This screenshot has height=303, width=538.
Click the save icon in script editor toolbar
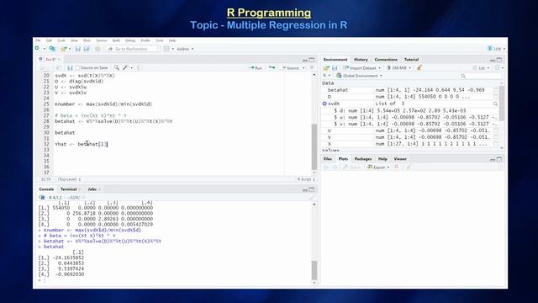[x=70, y=67]
